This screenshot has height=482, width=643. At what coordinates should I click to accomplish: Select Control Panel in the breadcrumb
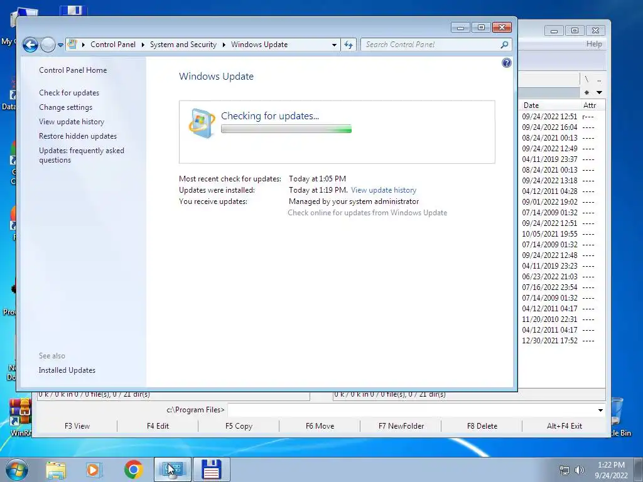(x=113, y=45)
